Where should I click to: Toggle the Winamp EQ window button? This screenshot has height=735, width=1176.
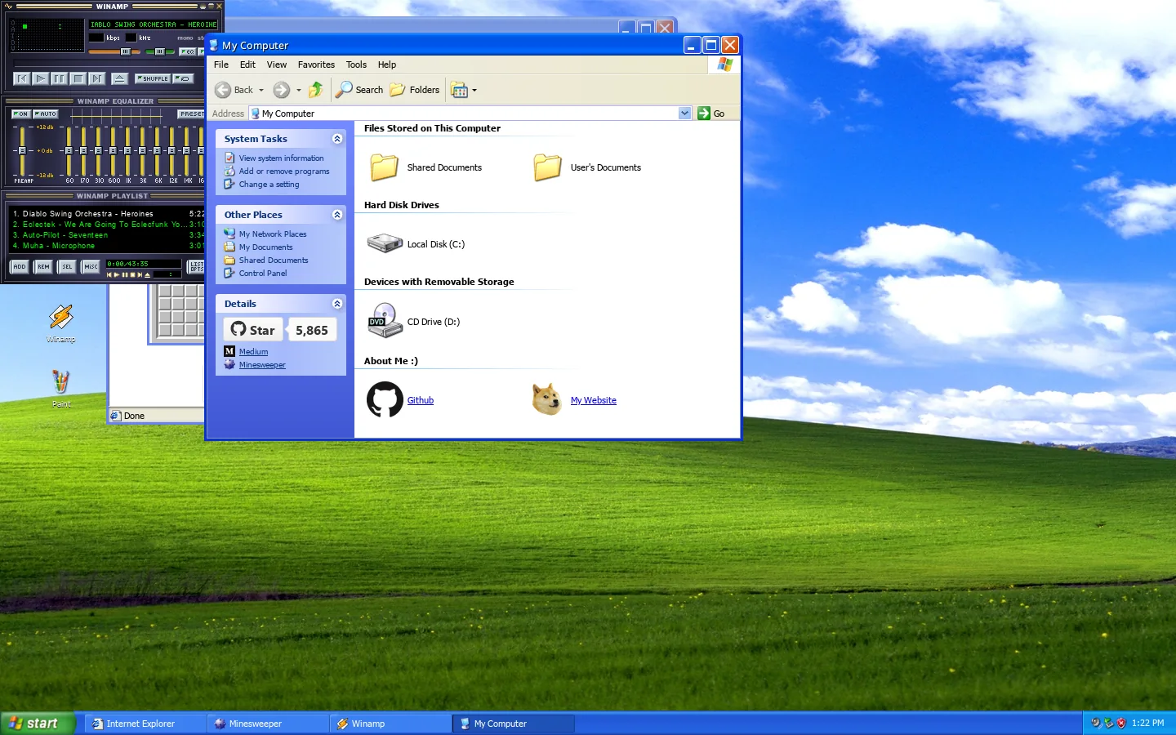[x=188, y=51]
